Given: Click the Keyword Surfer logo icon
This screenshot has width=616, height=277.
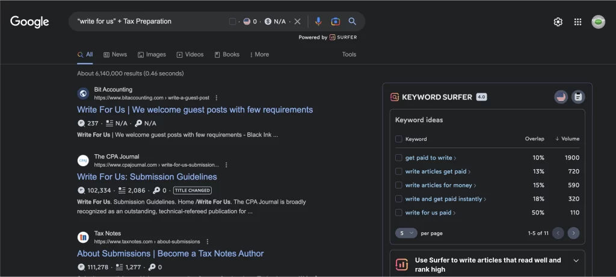Looking at the screenshot, I should coord(395,97).
